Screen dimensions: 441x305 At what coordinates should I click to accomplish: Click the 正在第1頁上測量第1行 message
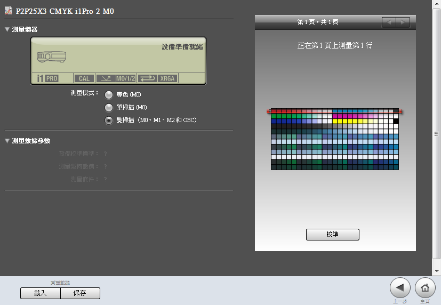tap(335, 45)
